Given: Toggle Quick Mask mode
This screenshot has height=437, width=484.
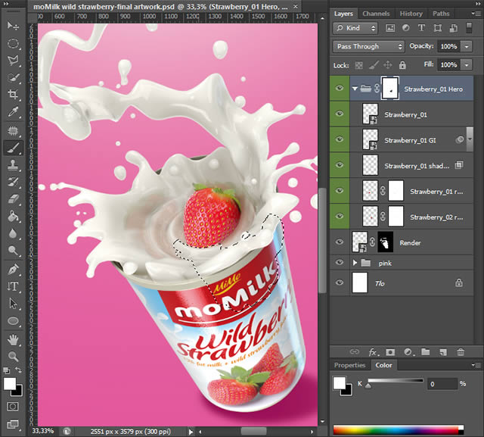Looking at the screenshot, I should [13, 406].
